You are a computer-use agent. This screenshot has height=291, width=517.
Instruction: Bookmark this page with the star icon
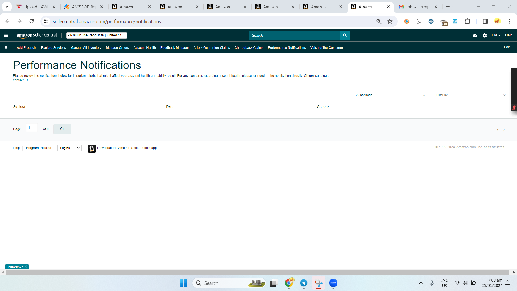(x=390, y=21)
